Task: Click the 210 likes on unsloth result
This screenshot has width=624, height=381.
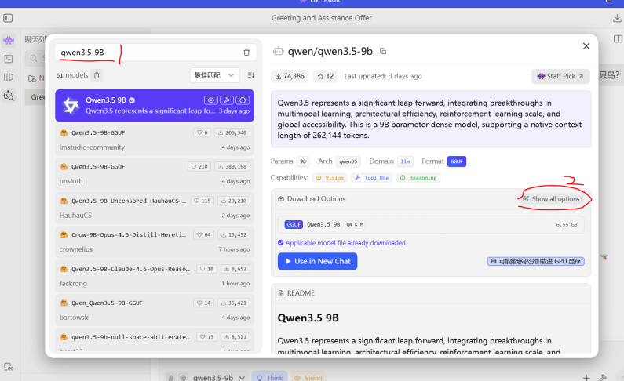Action: 199,167
